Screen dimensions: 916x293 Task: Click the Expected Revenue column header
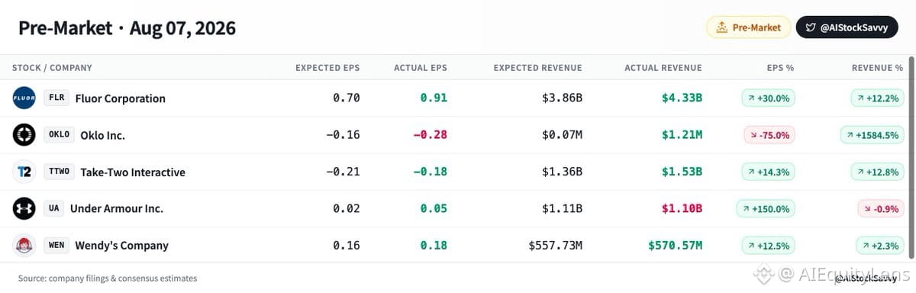pos(537,68)
